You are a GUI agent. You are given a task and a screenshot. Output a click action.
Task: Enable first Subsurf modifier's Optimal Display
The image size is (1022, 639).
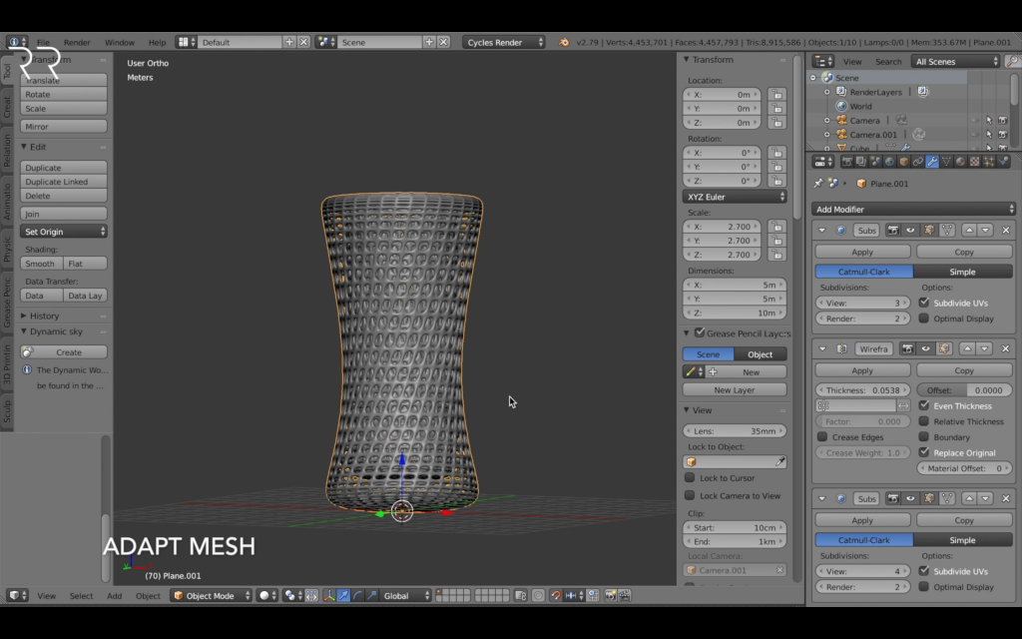click(923, 319)
